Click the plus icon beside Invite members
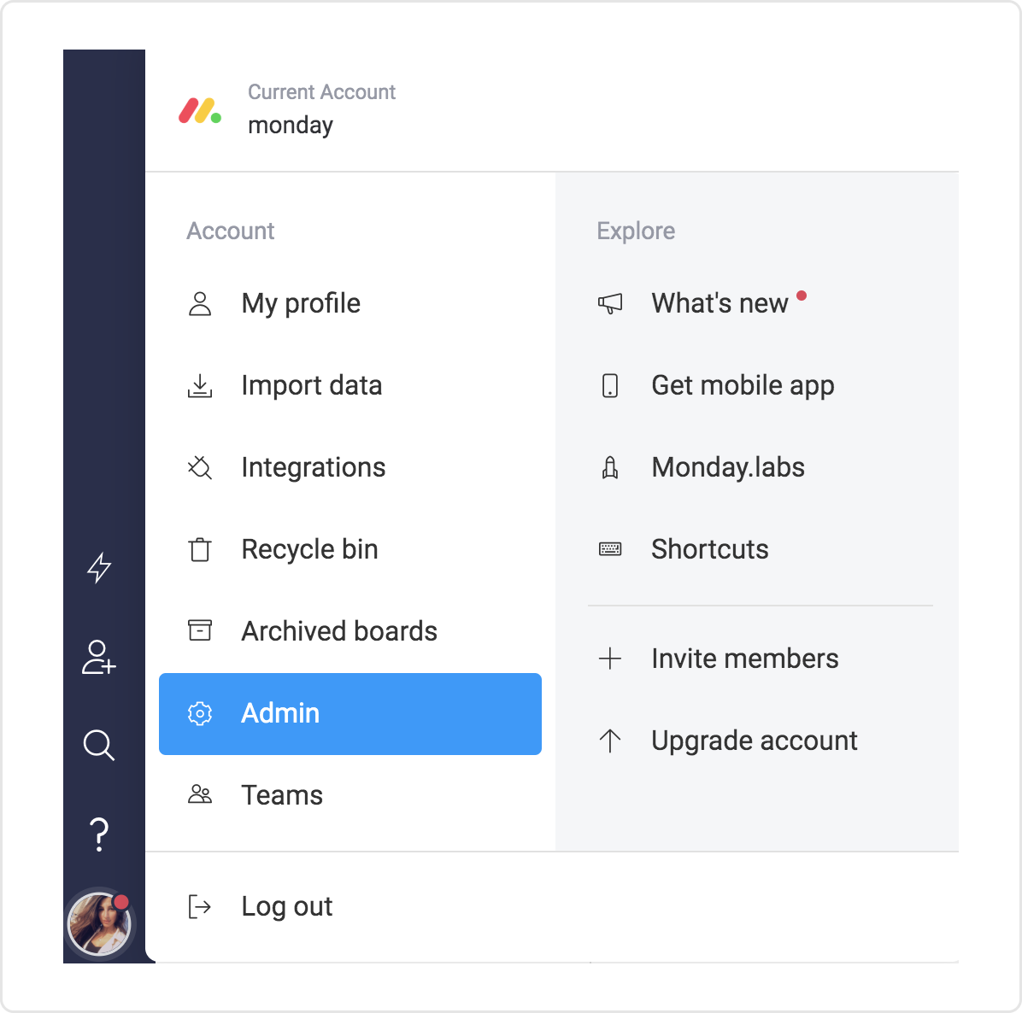The image size is (1022, 1013). (610, 659)
